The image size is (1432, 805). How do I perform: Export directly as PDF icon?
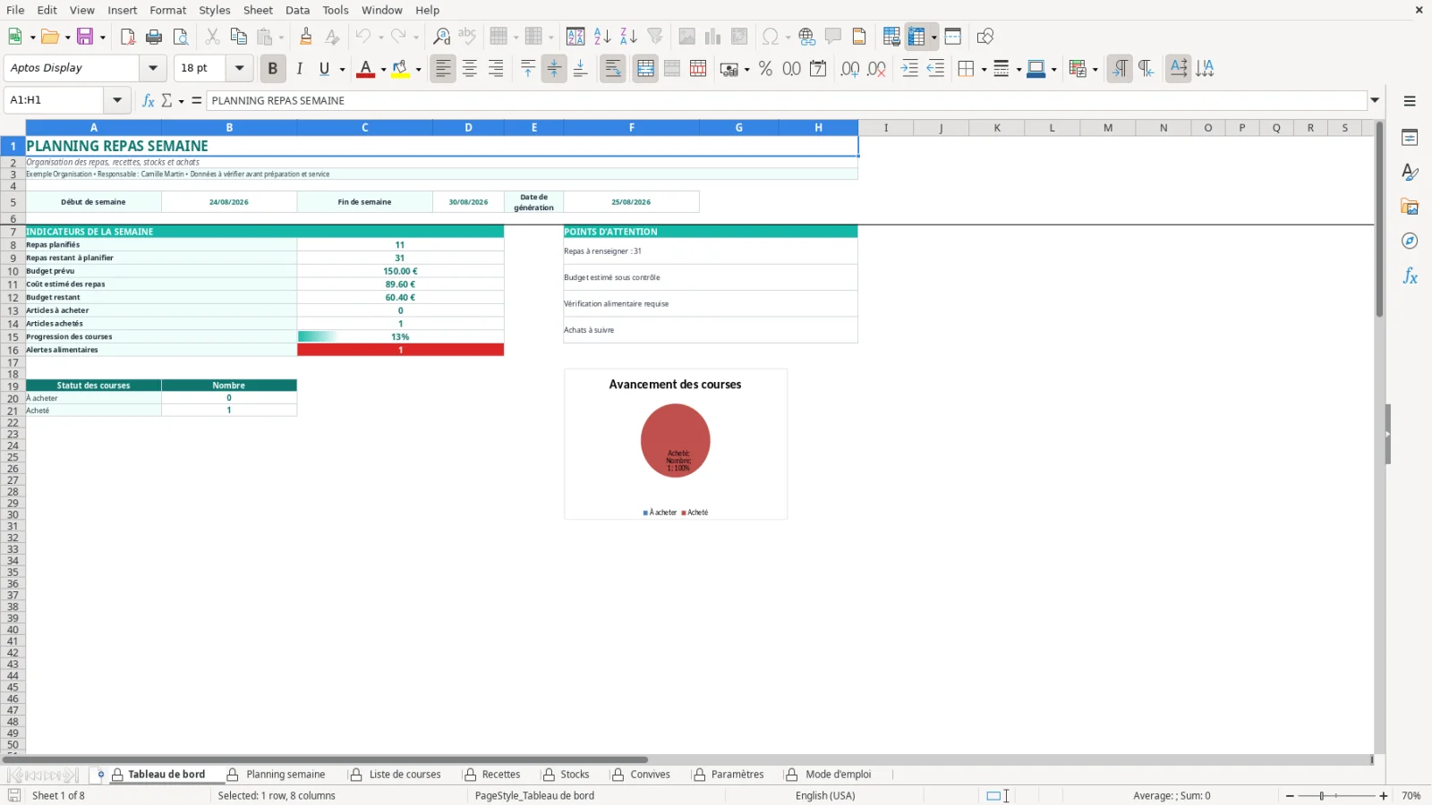[x=128, y=37]
